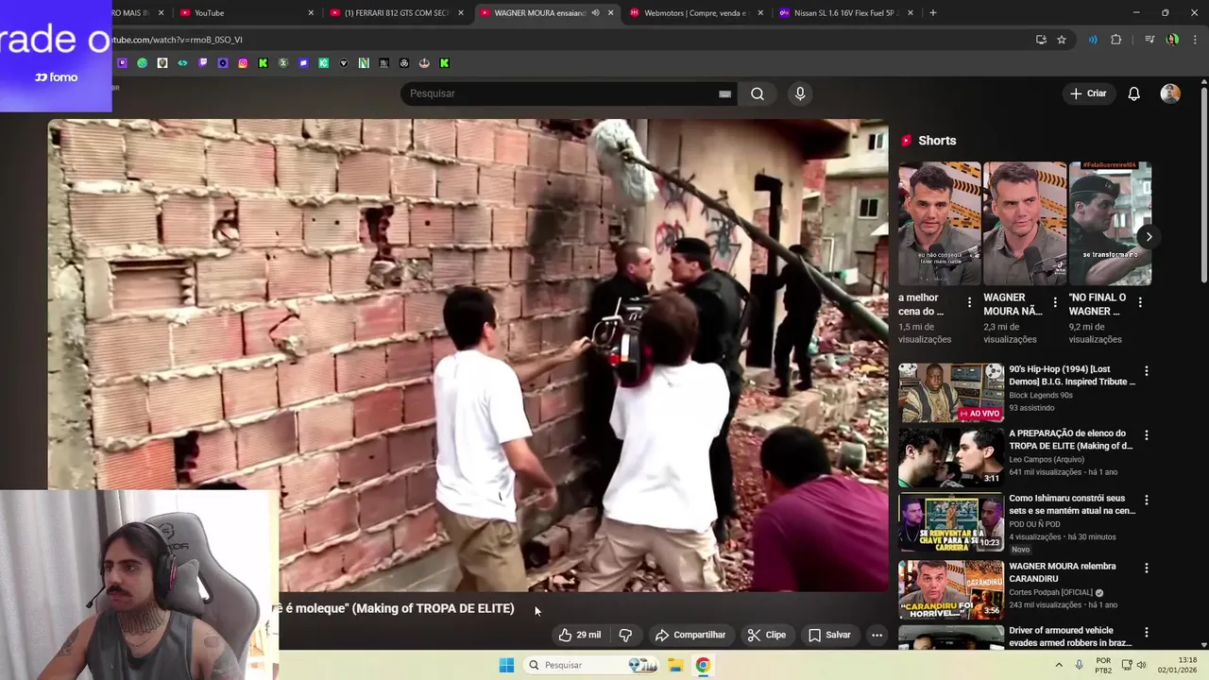Switch to the Webmotors tab
This screenshot has height=680, width=1209.
point(697,12)
